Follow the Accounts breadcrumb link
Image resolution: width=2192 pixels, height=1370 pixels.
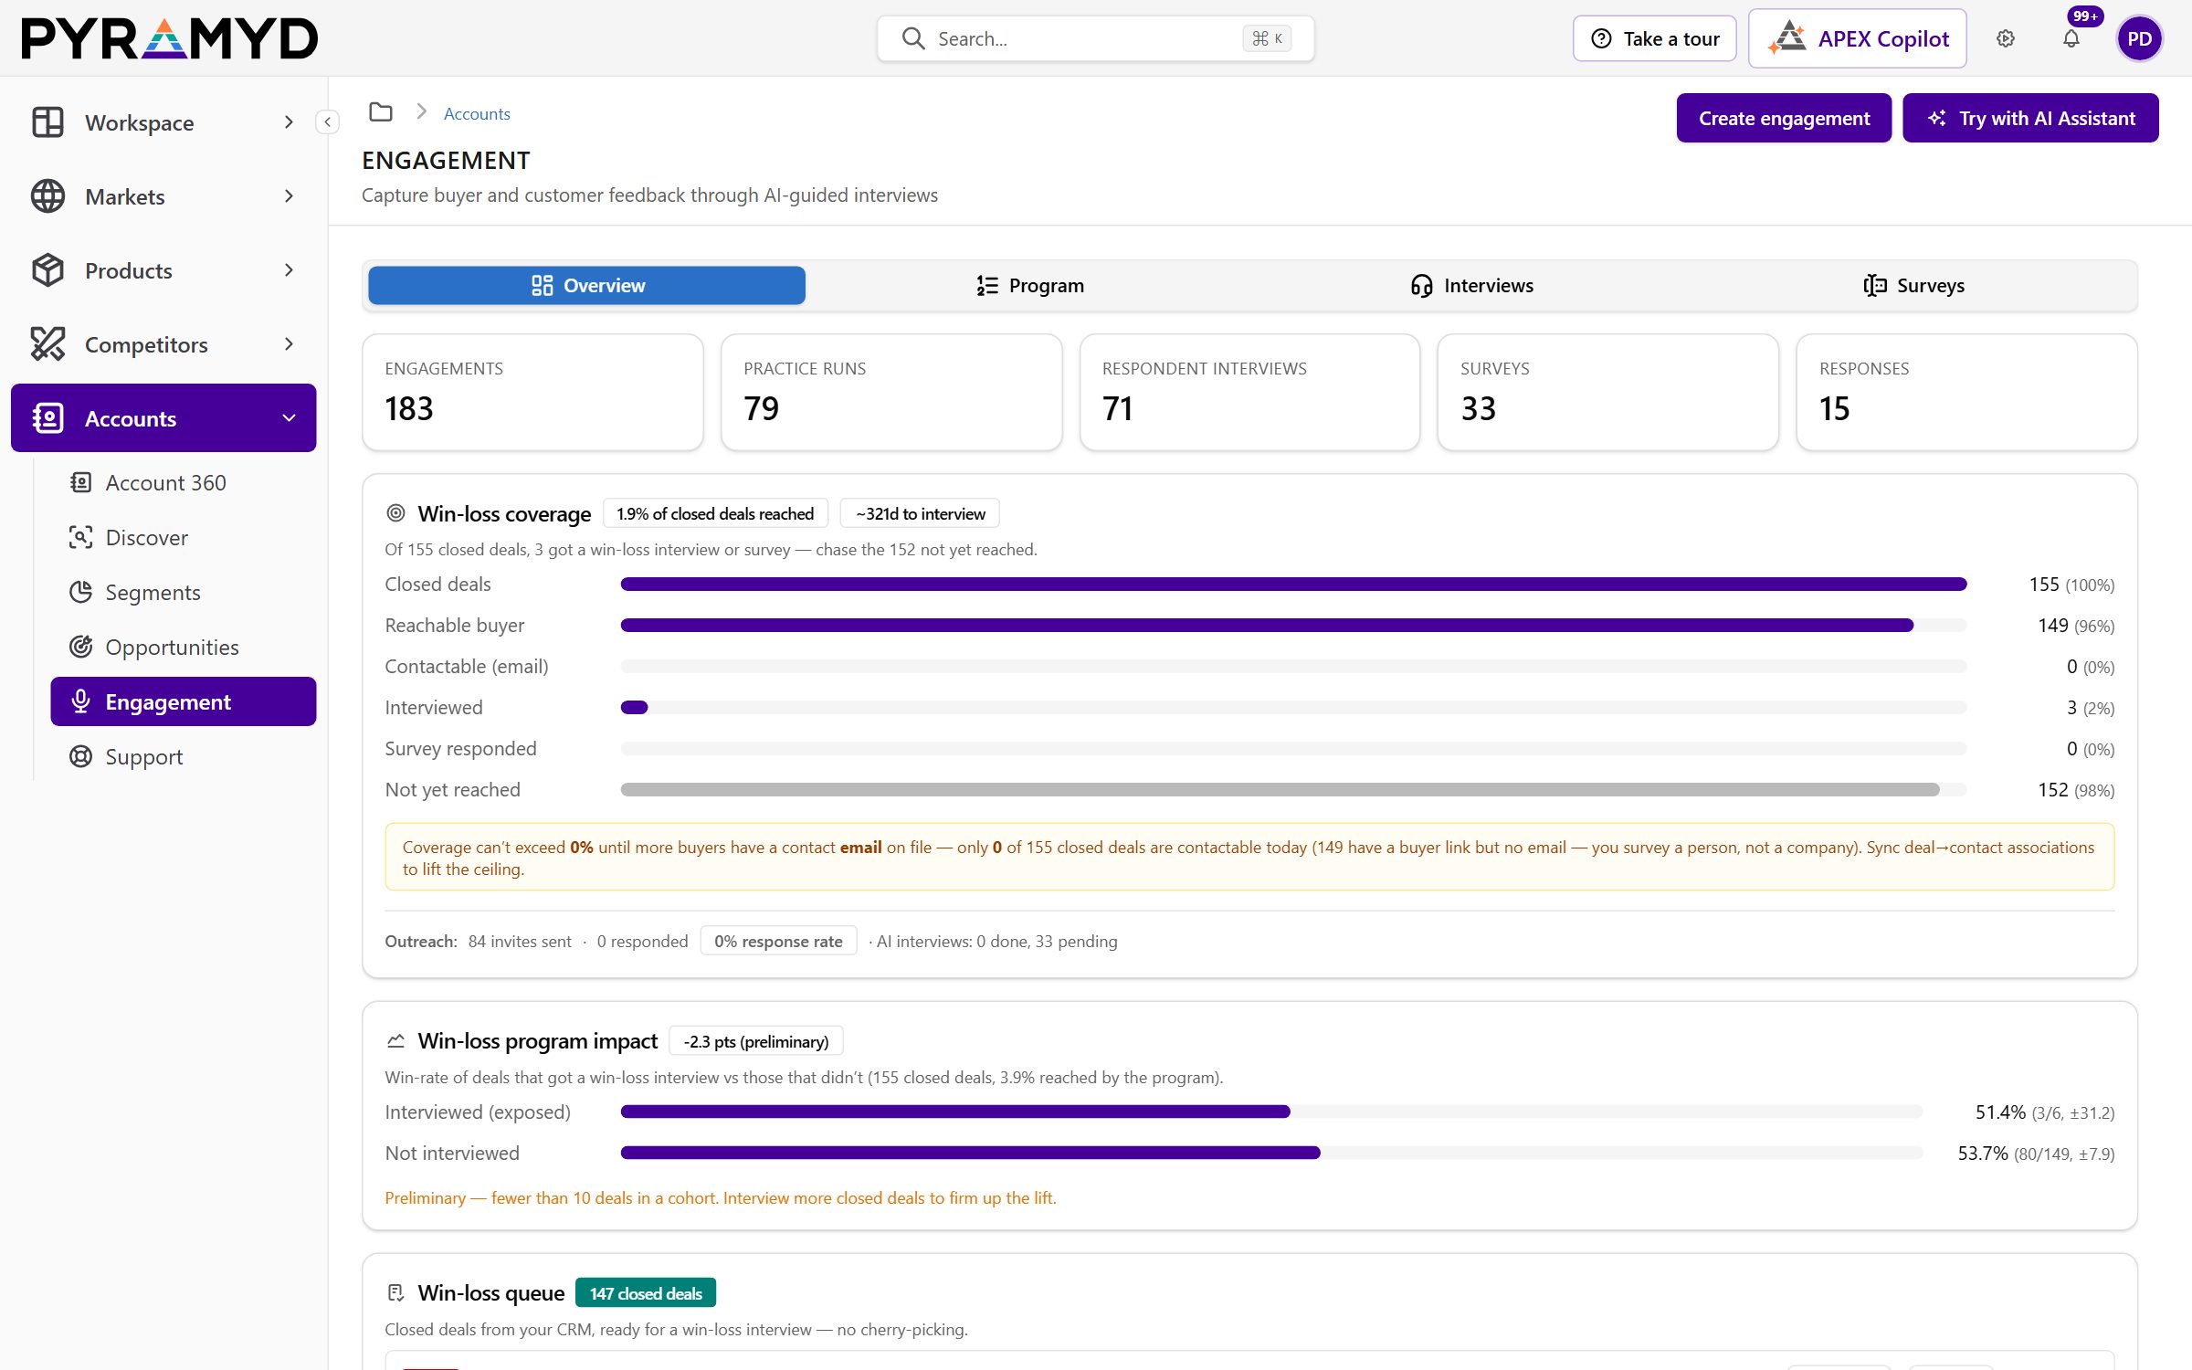coord(477,113)
